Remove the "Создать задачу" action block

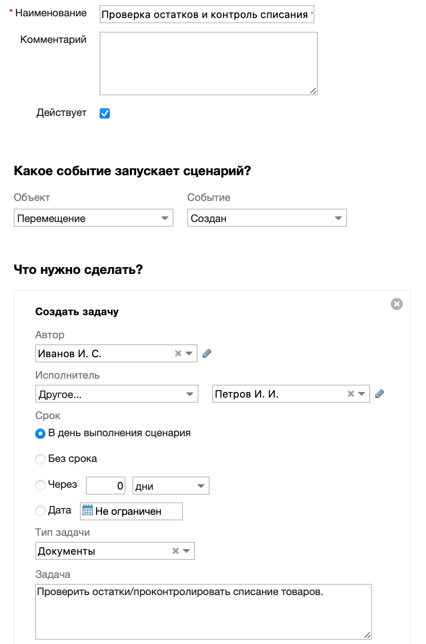(397, 304)
